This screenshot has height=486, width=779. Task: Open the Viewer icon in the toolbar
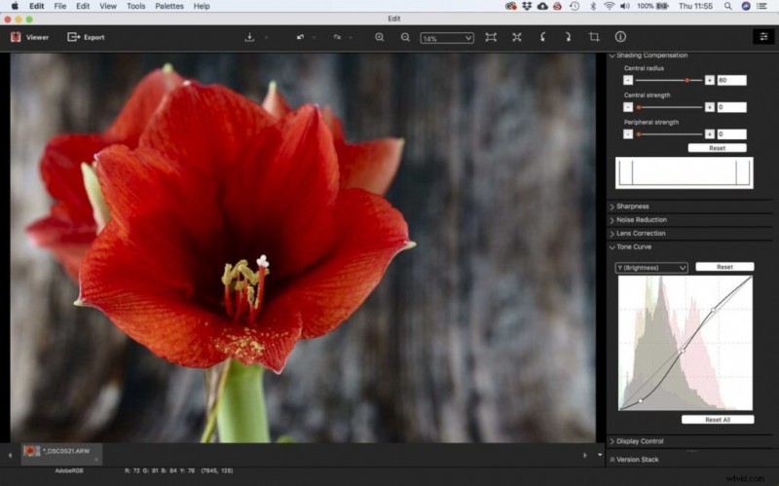coord(16,37)
